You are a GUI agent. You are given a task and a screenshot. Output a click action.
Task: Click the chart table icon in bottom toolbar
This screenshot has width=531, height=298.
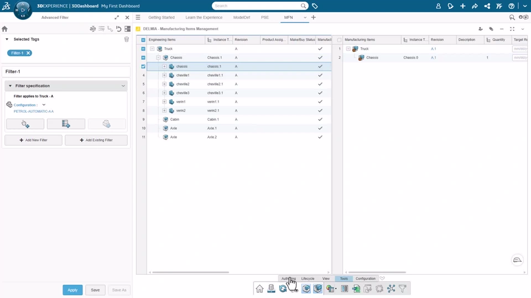pyautogui.click(x=331, y=289)
